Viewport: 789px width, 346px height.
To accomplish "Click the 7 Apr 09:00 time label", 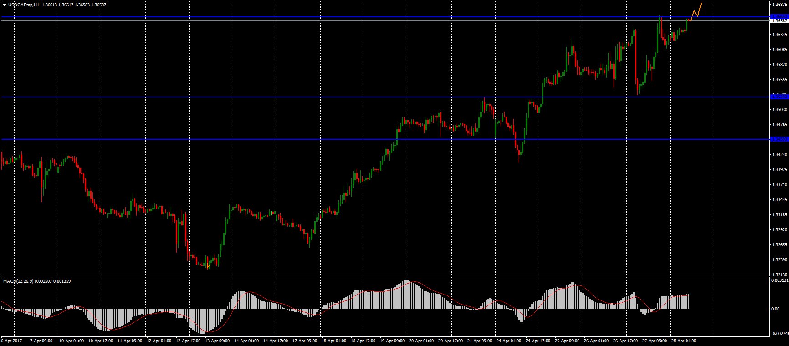I will (41, 341).
